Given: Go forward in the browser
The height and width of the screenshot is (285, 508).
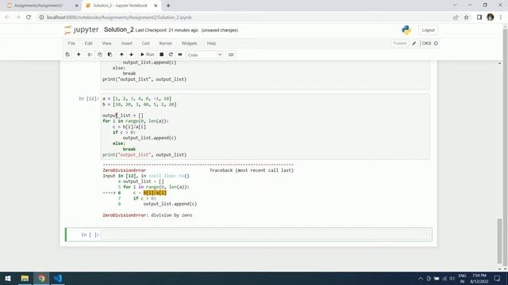Looking at the screenshot, I should (17, 17).
